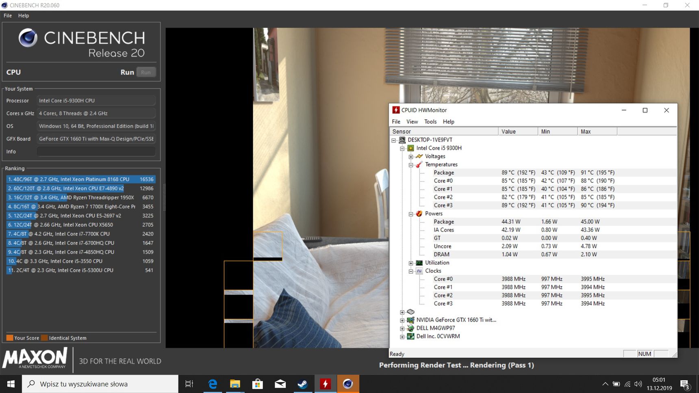
Task: Collapse the Intel Core i5 9300H node
Action: click(x=402, y=148)
